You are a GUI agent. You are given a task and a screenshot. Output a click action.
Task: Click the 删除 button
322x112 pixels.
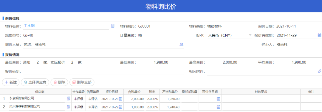59,82
